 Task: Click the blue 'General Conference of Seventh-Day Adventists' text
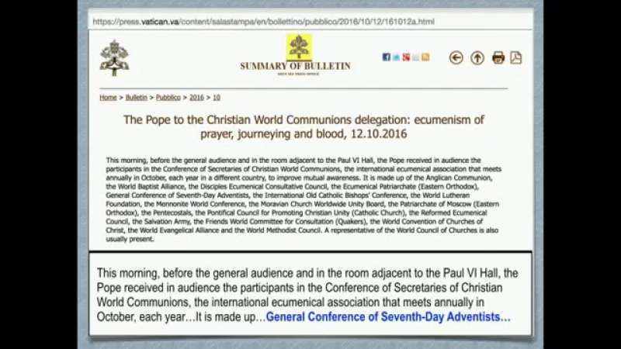pyautogui.click(x=388, y=317)
